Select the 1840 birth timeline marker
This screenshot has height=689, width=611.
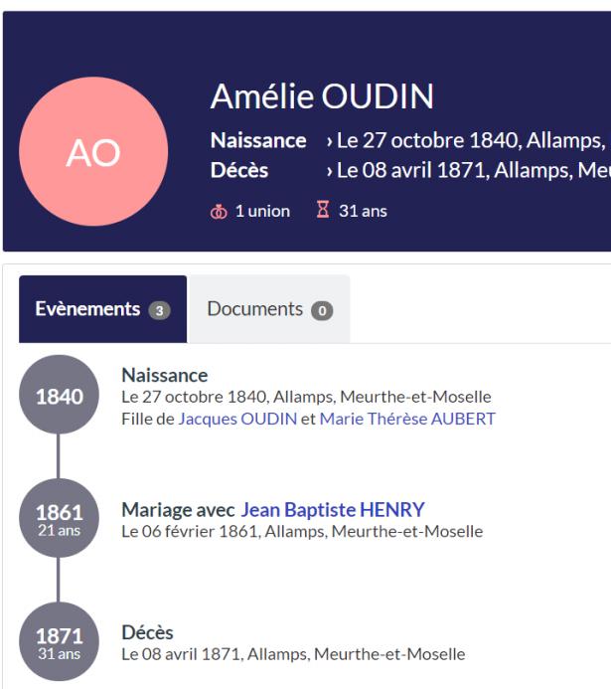tap(59, 395)
